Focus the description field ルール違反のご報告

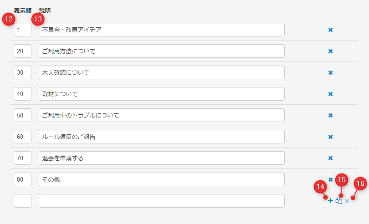(x=161, y=137)
